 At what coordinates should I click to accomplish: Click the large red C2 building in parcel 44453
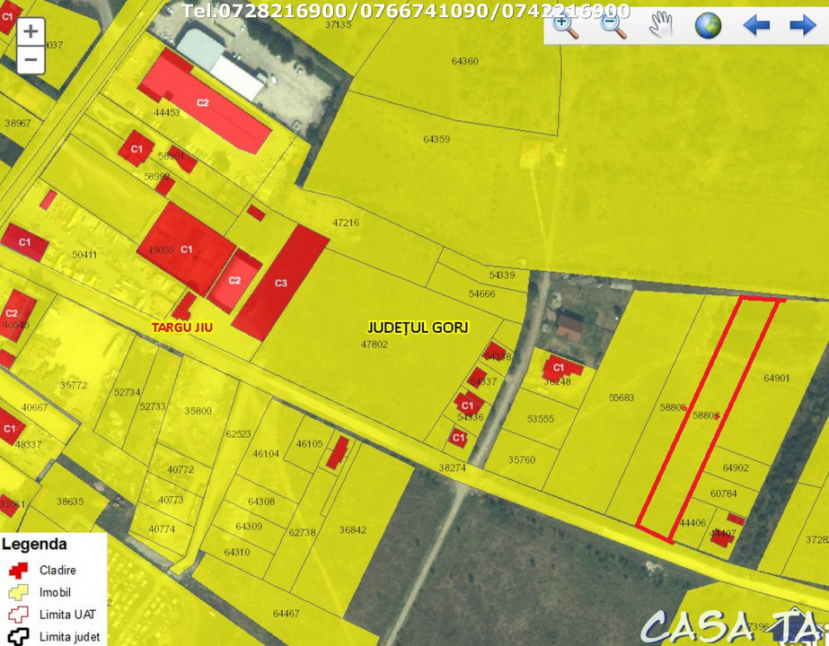[x=203, y=101]
